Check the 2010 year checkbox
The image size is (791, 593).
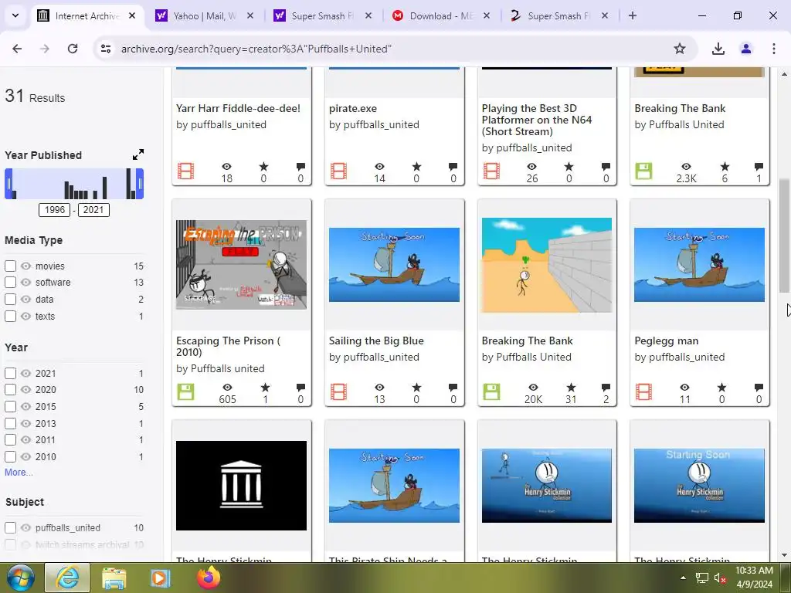pos(10,457)
